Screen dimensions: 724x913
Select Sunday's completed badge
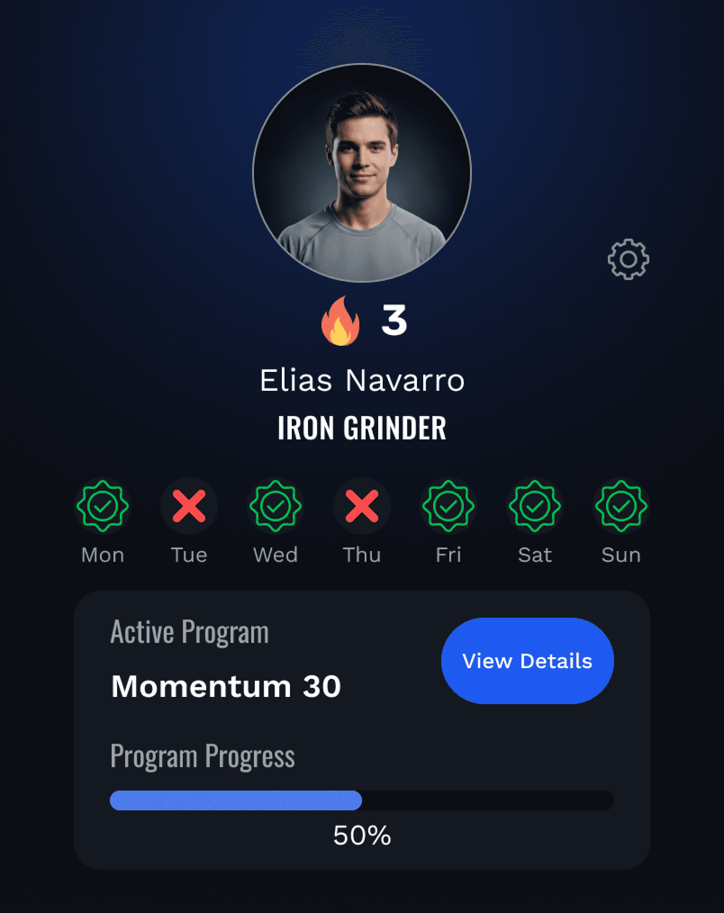pos(621,506)
